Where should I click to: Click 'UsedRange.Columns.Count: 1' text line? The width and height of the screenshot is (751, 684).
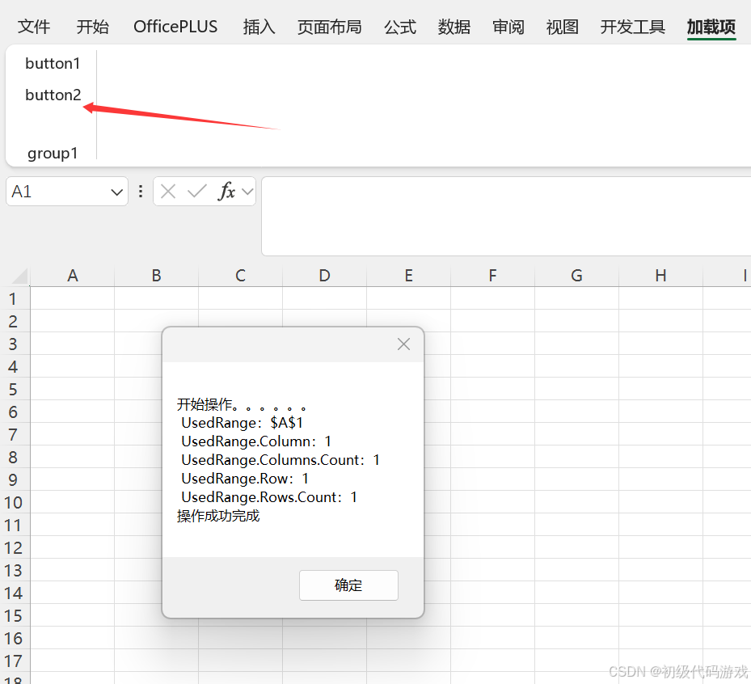point(281,460)
